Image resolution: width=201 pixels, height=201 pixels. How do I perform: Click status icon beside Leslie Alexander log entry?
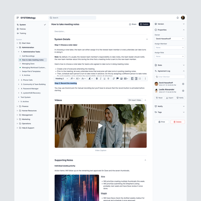point(183,91)
